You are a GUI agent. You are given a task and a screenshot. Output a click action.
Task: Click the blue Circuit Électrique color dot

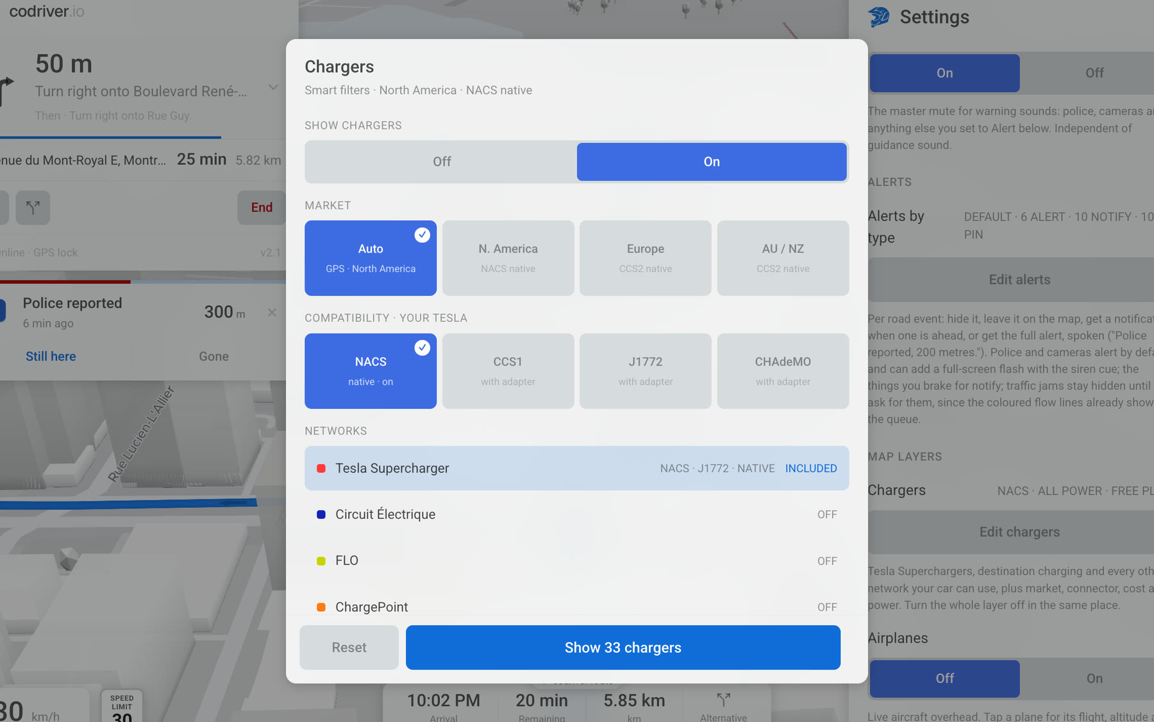coord(321,514)
